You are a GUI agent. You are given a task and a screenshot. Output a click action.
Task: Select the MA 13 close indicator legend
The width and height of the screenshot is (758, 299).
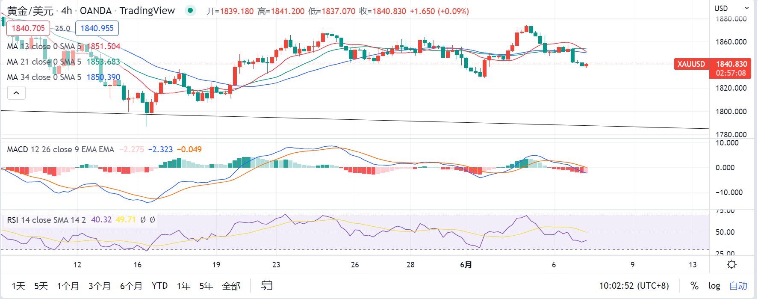point(44,46)
